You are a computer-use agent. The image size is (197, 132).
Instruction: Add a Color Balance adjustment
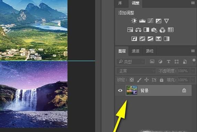(x=138, y=30)
